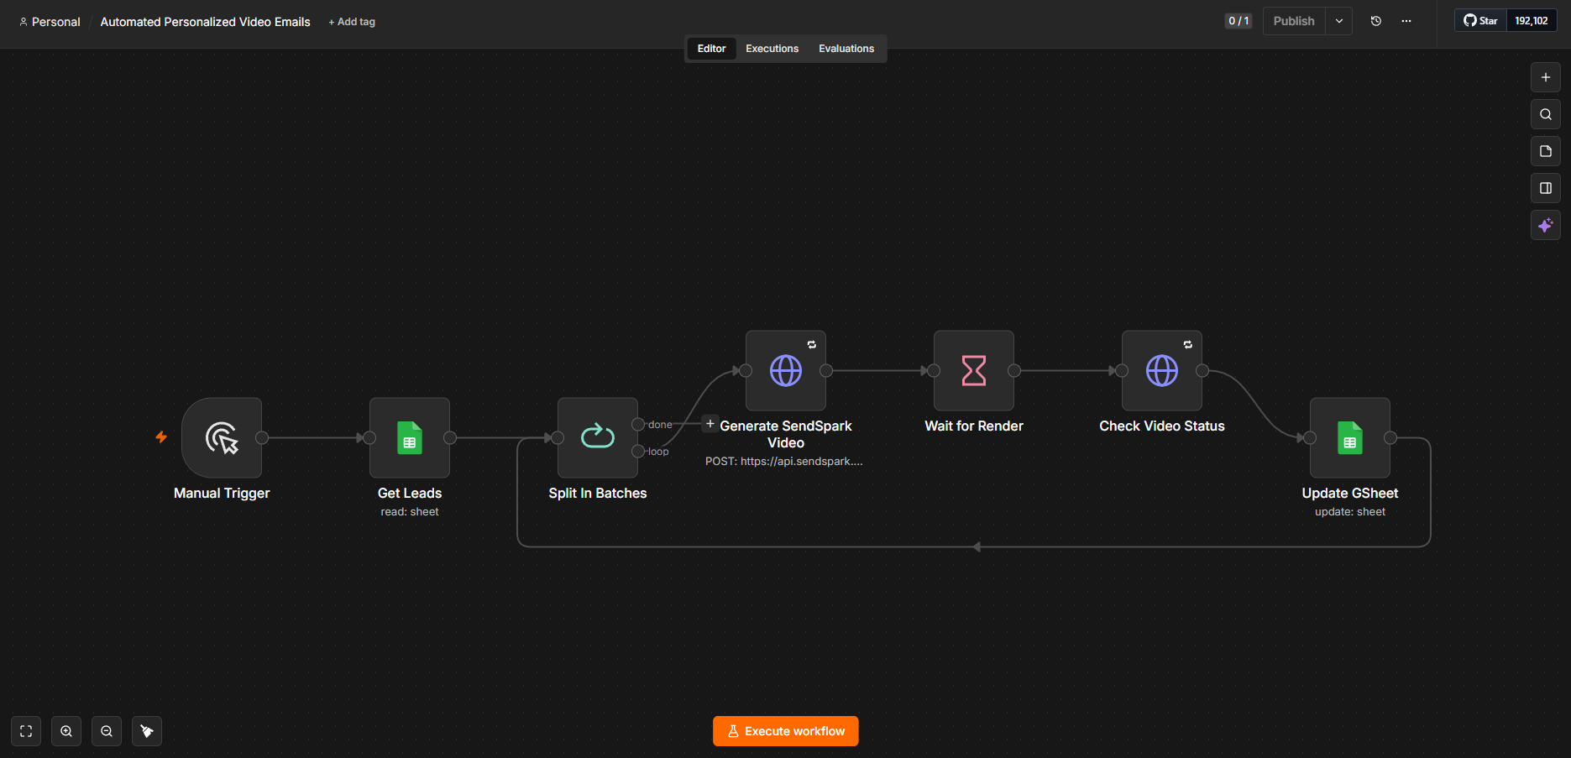Viewport: 1571px width, 758px height.
Task: Switch to the Executions tab
Action: [772, 49]
